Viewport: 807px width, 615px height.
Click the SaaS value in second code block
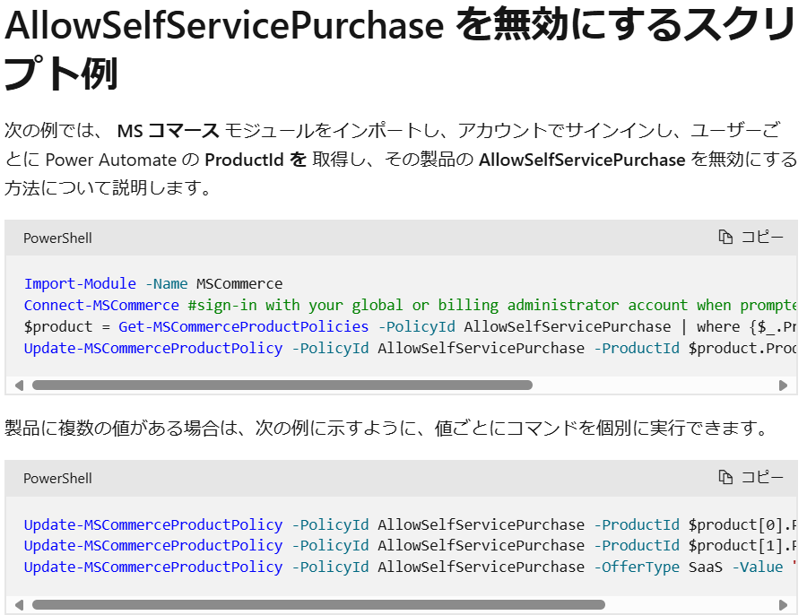click(706, 567)
